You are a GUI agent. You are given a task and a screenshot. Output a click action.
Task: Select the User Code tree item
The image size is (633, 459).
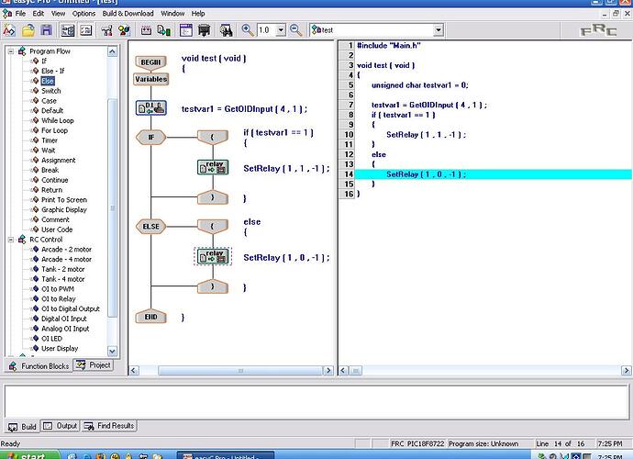57,229
